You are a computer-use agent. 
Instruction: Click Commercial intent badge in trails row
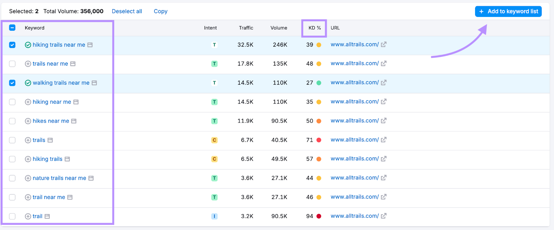point(214,140)
